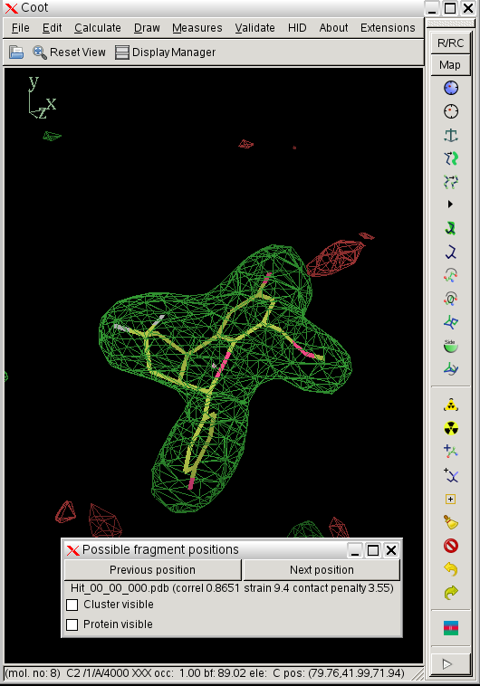Open the Validate menu

pos(254,28)
